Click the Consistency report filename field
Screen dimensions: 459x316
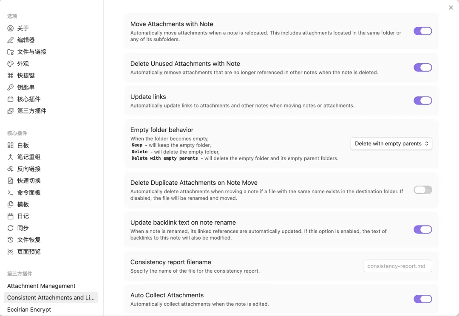398,266
